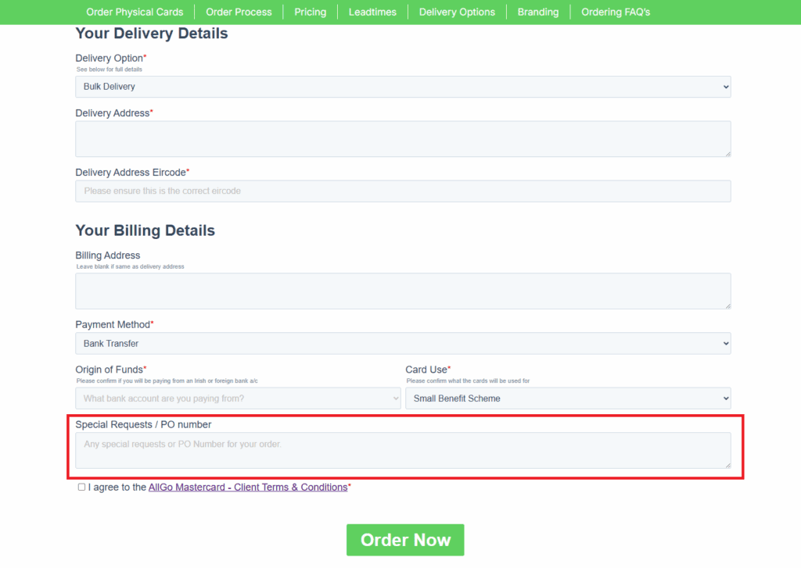View the Ordering FAQ's page
801x568 pixels.
(616, 12)
